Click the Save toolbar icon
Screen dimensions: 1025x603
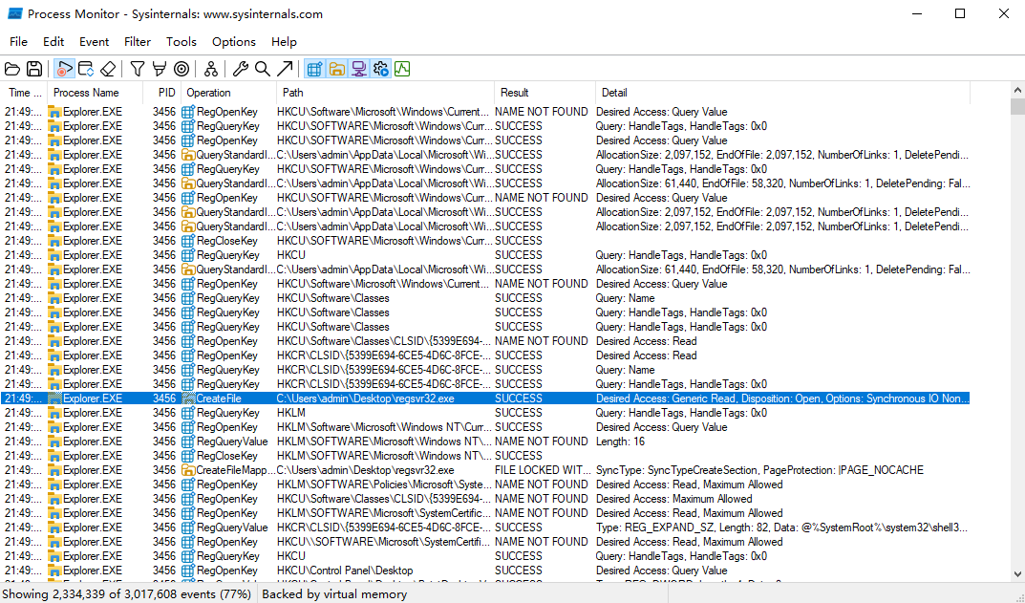tap(34, 69)
